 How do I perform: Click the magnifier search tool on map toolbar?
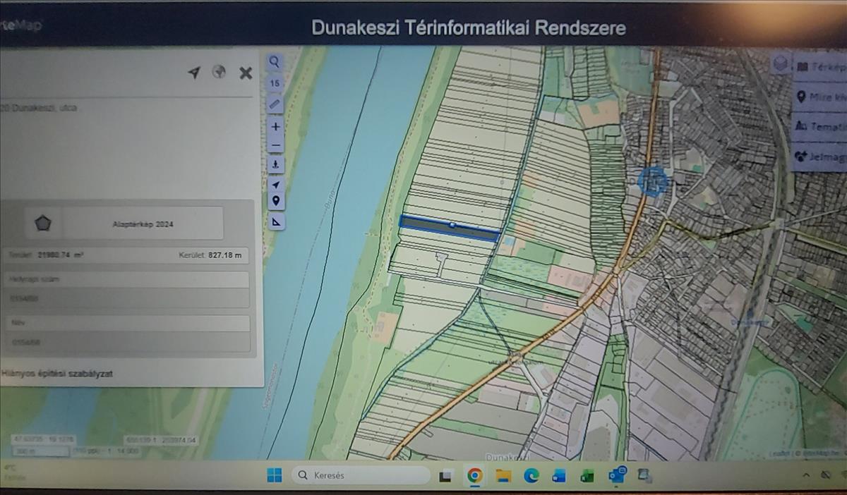(275, 62)
